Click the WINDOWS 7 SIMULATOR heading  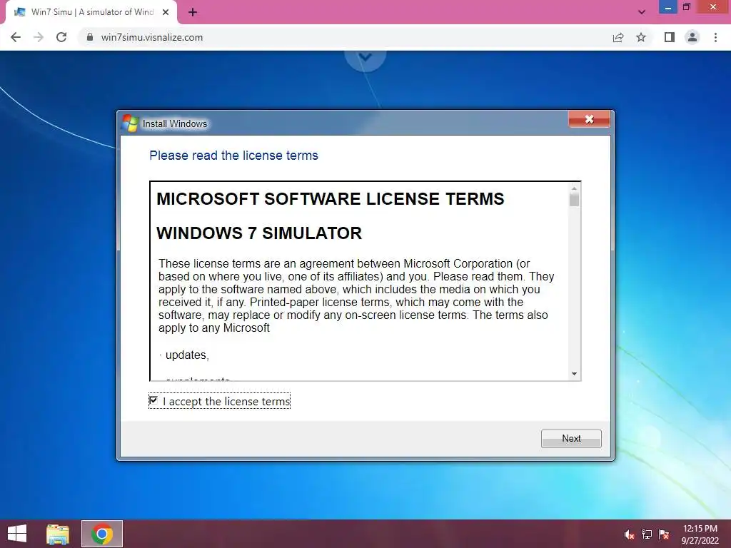[258, 233]
